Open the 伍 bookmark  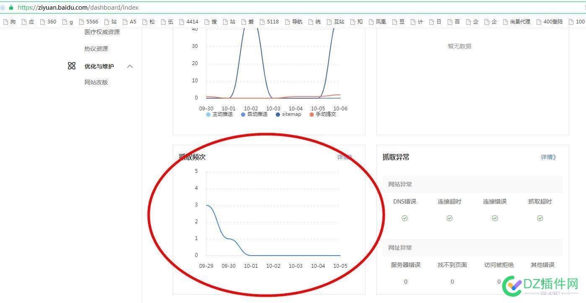(x=167, y=22)
